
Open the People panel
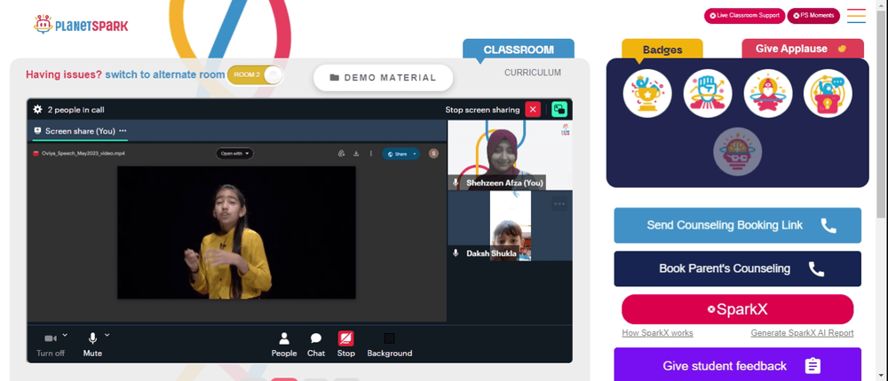284,345
